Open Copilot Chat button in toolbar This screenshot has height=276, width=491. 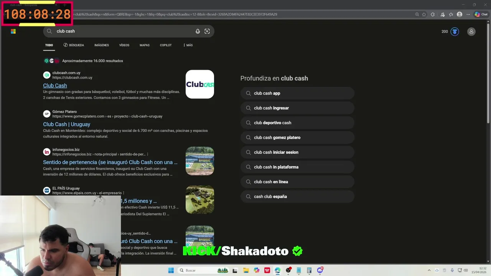click(481, 15)
